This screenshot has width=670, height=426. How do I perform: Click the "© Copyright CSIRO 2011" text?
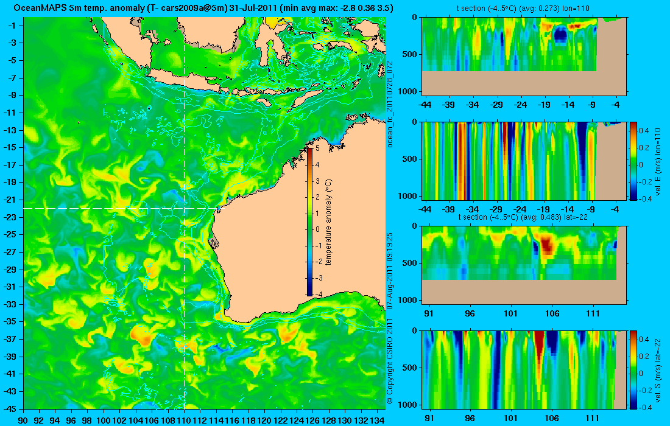click(390, 361)
